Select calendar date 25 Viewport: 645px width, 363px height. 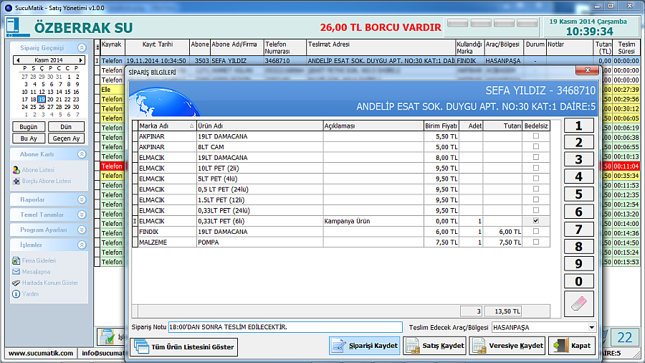33,107
